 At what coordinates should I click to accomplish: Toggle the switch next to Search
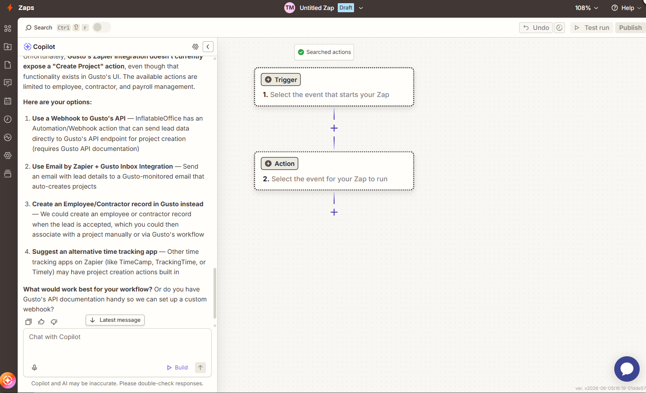click(102, 28)
